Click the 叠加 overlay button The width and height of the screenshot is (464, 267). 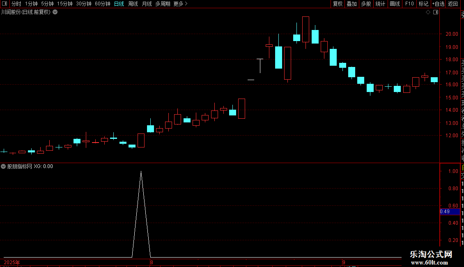pyautogui.click(x=351, y=4)
